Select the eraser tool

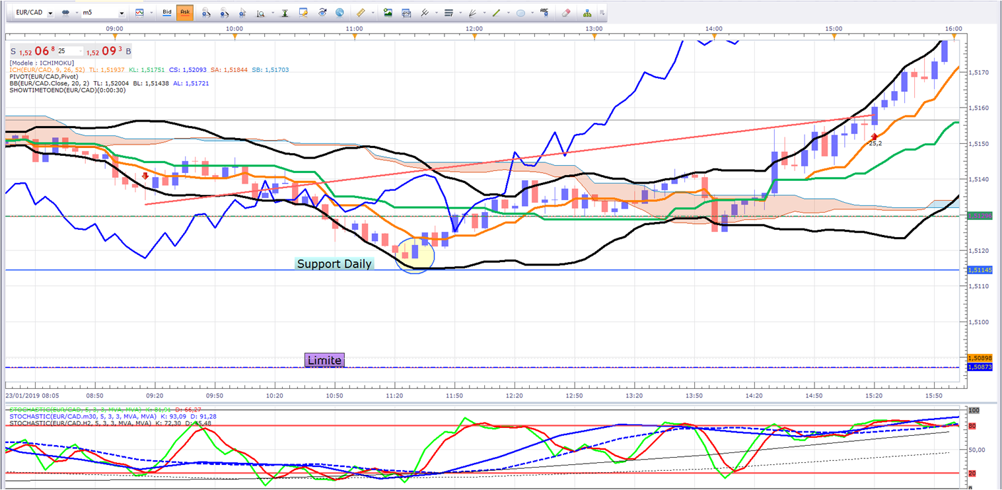click(565, 13)
